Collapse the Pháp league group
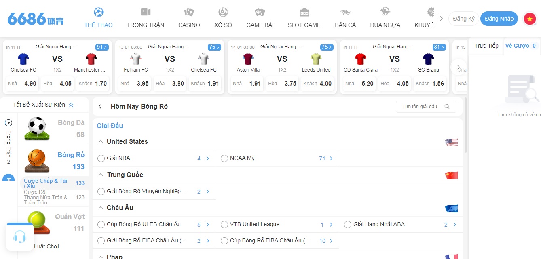This screenshot has width=541, height=259. pos(100,257)
